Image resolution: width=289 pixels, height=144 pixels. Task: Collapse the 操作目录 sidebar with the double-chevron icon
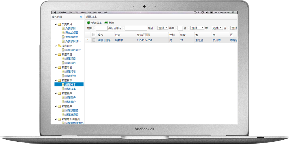(81, 17)
